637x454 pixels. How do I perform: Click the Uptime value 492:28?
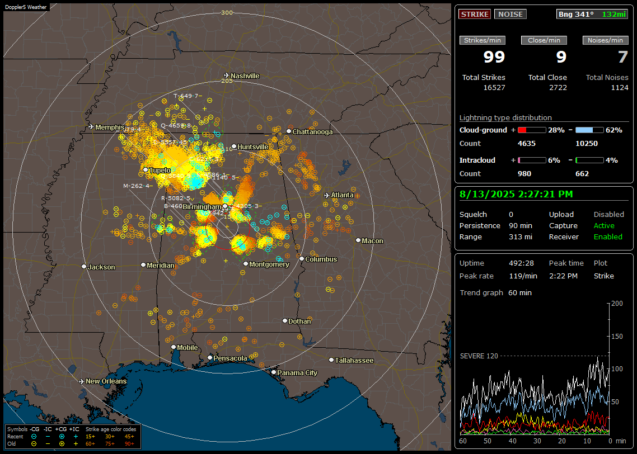tap(521, 263)
